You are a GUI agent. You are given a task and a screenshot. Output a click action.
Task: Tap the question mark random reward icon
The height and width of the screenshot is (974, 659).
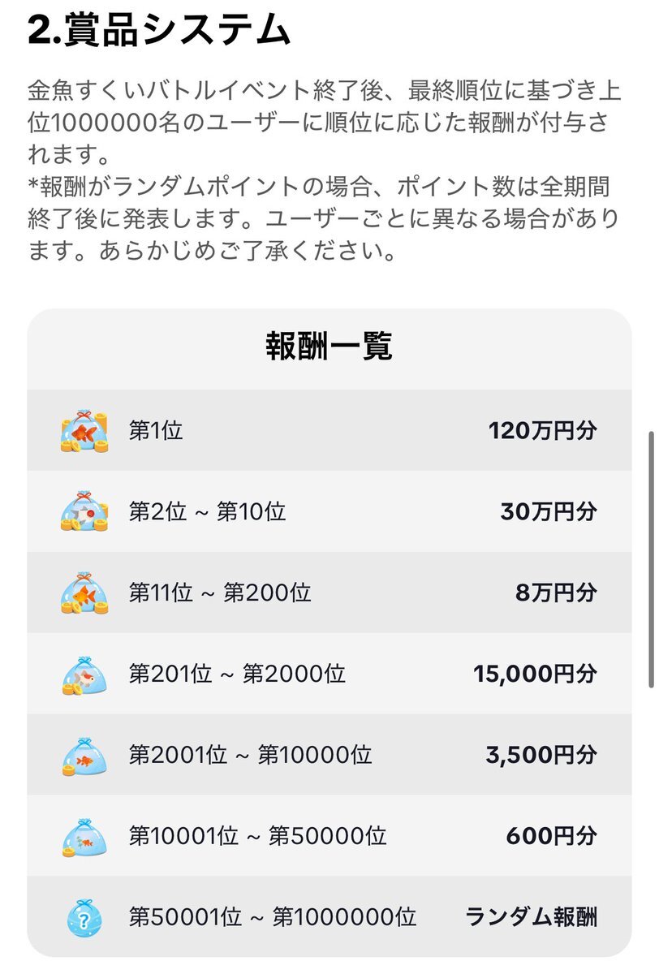click(x=84, y=918)
